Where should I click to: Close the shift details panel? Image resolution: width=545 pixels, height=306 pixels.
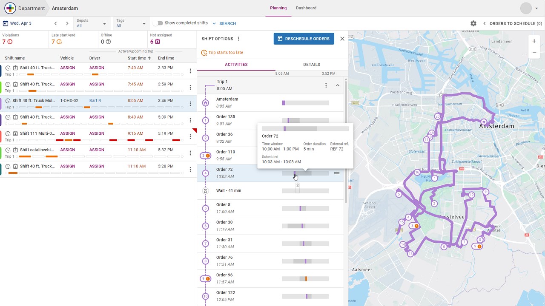click(x=342, y=39)
